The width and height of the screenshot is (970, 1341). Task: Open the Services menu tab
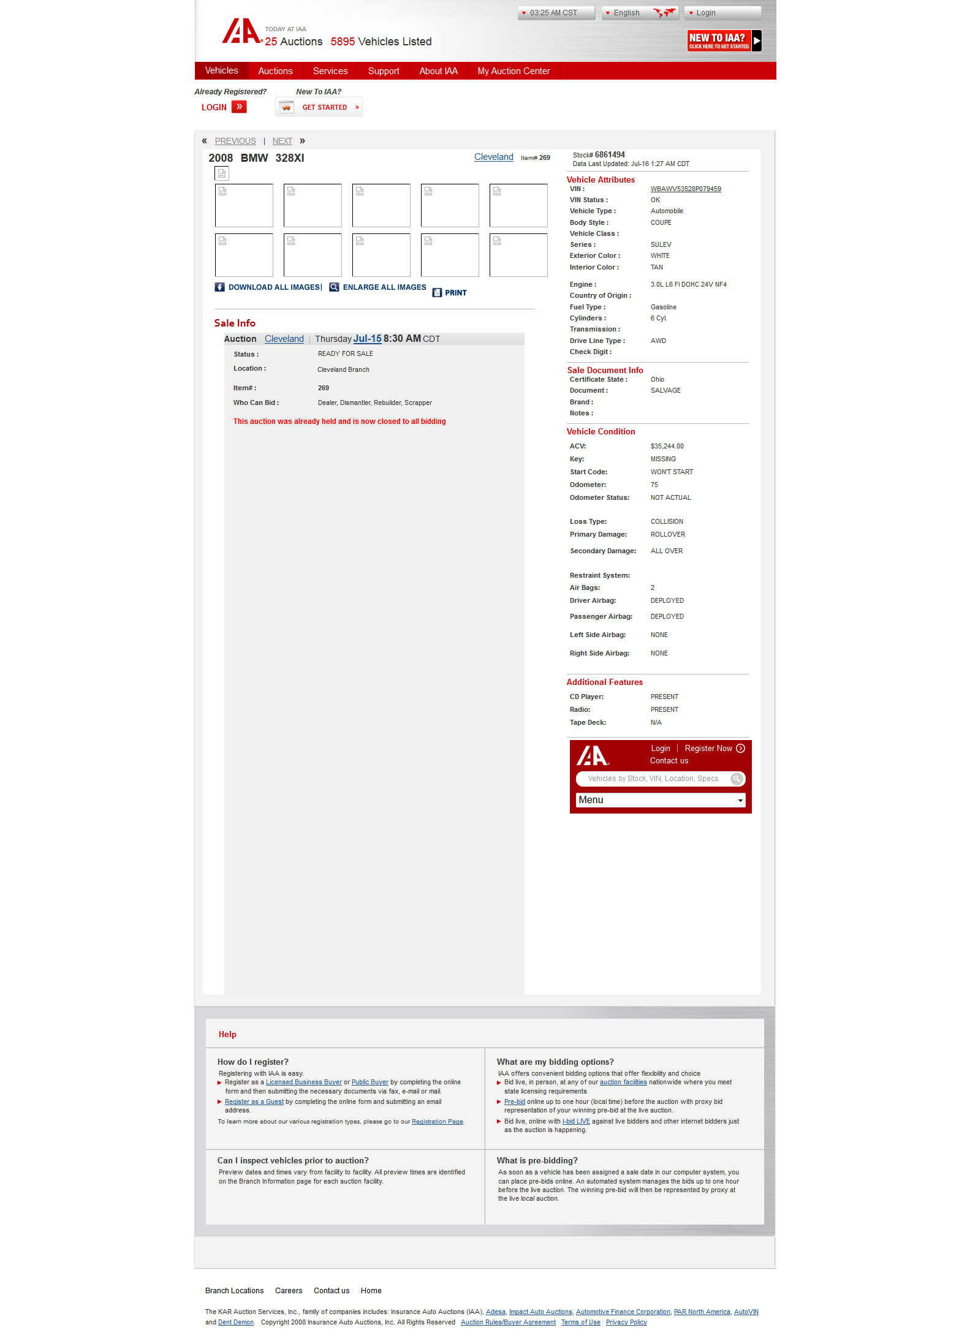[330, 71]
